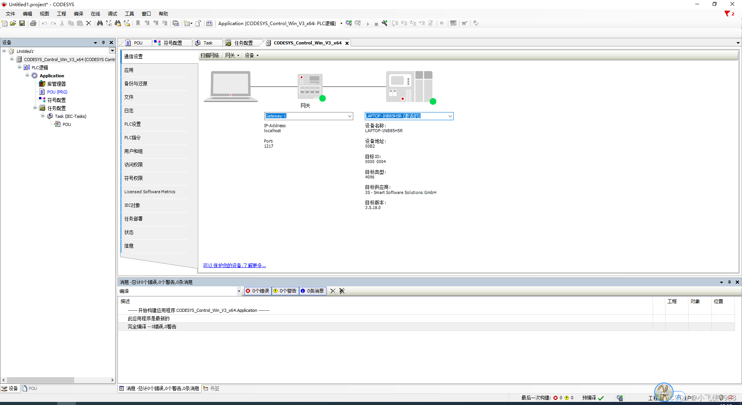Open the Find dialog from the toolbar
The width and height of the screenshot is (742, 405).
tap(100, 23)
